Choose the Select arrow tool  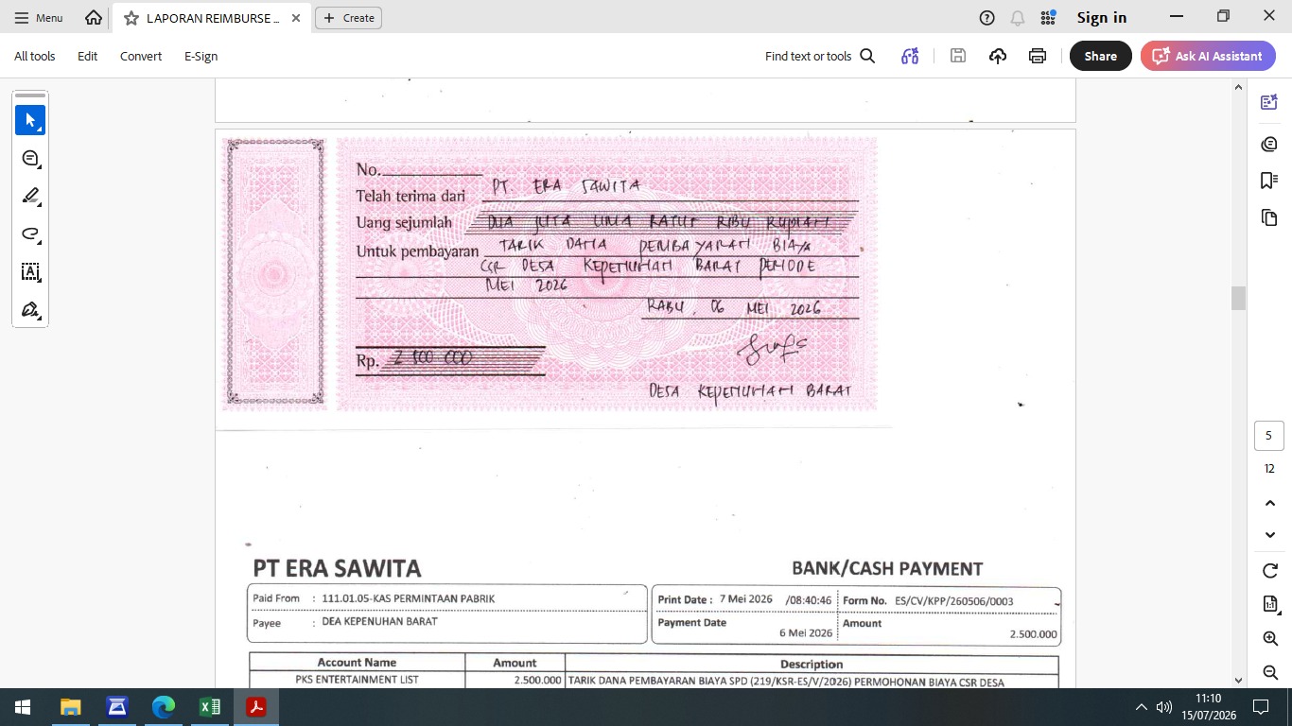point(30,120)
